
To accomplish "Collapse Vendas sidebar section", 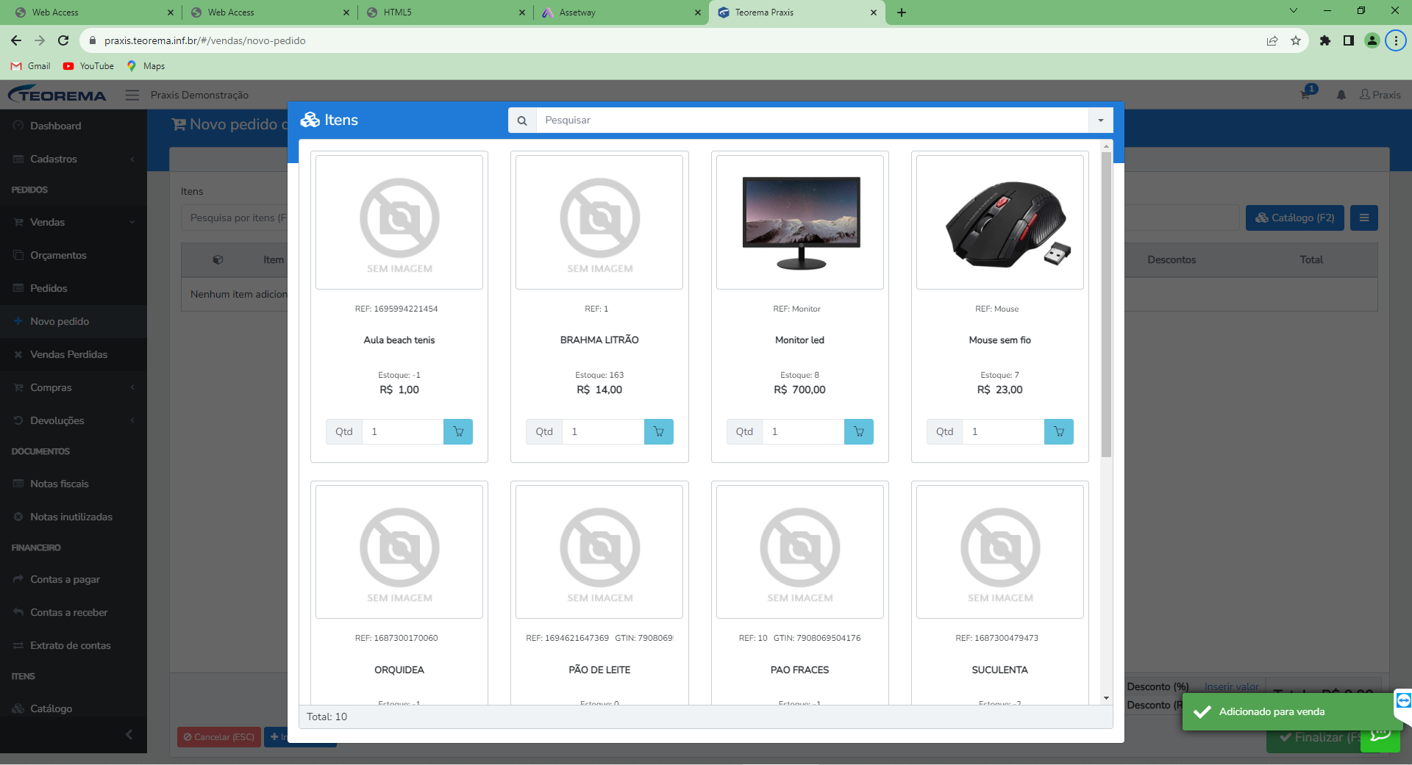I will coord(74,222).
